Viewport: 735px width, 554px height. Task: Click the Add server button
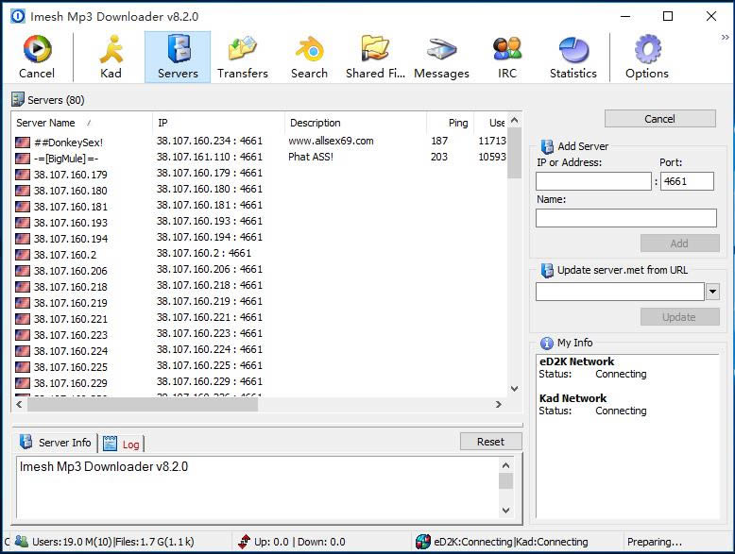679,243
